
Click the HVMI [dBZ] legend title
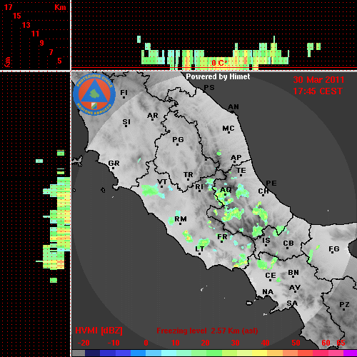point(99,331)
